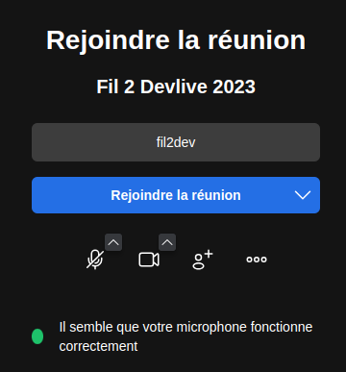Turn off the camera icon
Viewport: 346px width, 372px height.
click(x=149, y=260)
